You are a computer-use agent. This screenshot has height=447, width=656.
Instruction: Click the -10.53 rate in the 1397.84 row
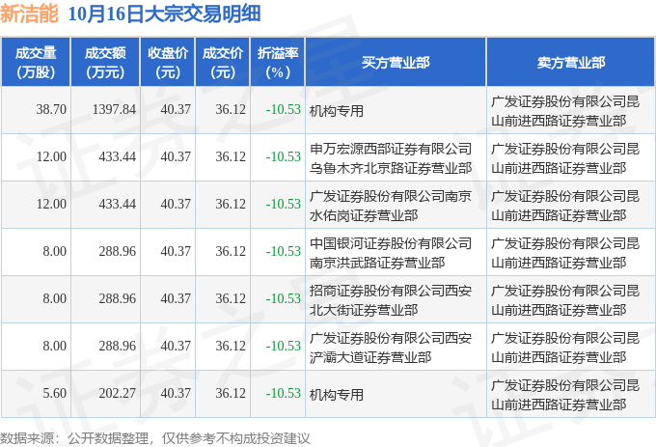pos(284,110)
